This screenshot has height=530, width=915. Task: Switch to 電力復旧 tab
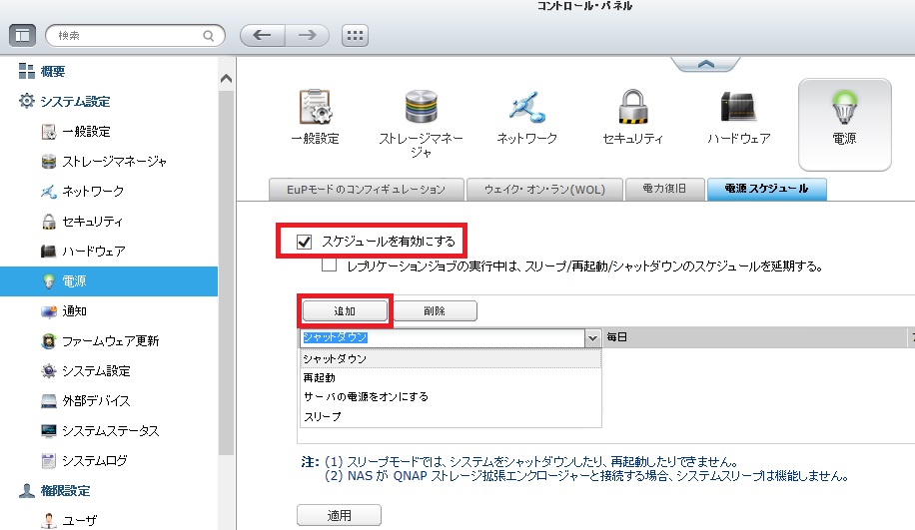pyautogui.click(x=664, y=190)
